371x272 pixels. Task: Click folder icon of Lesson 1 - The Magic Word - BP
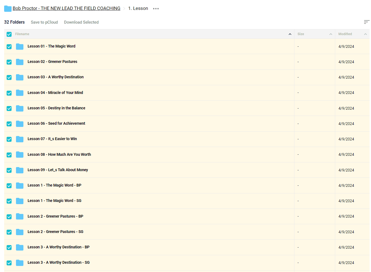(20, 185)
